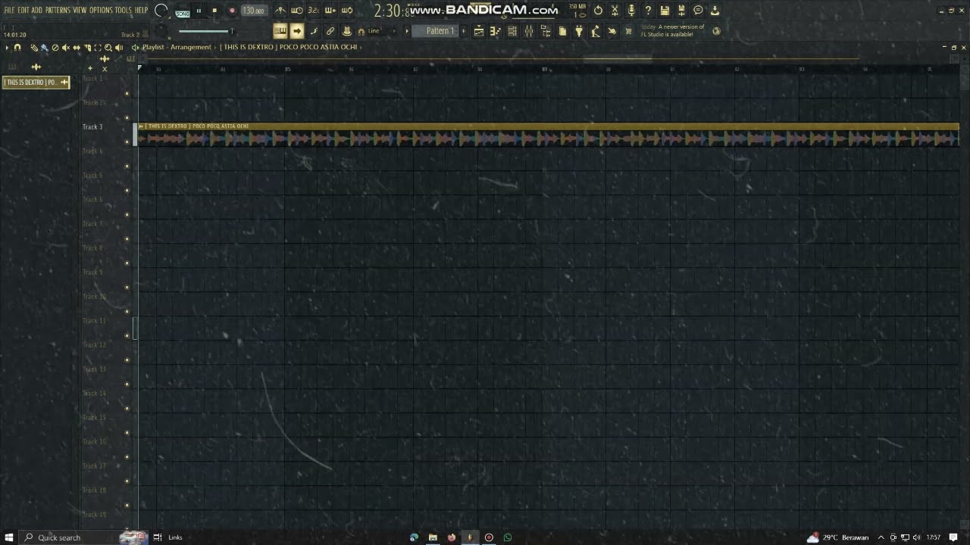
Task: Select the playlist Zoom tool
Action: (x=108, y=48)
